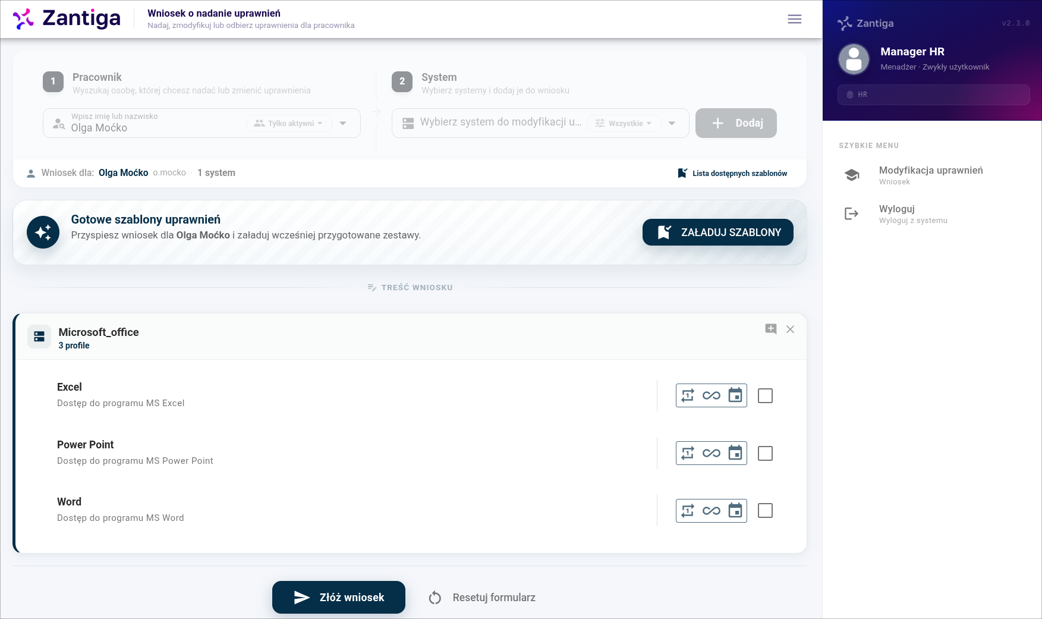Image resolution: width=1042 pixels, height=619 pixels.
Task: Tick the Word profile checkbox
Action: (765, 511)
